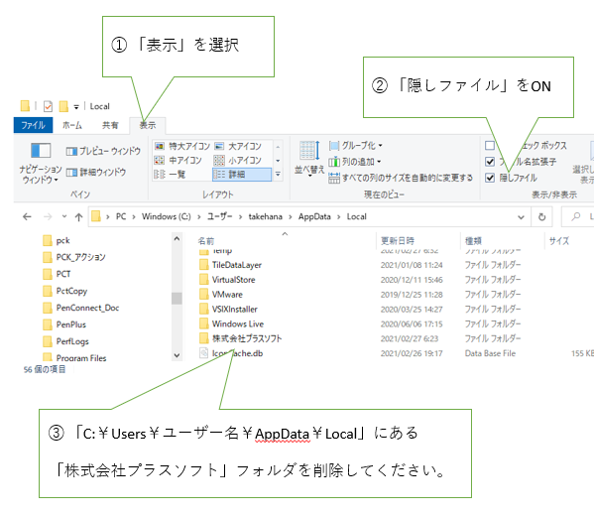Select the 株式会社プラスソフト folder

coord(241,338)
